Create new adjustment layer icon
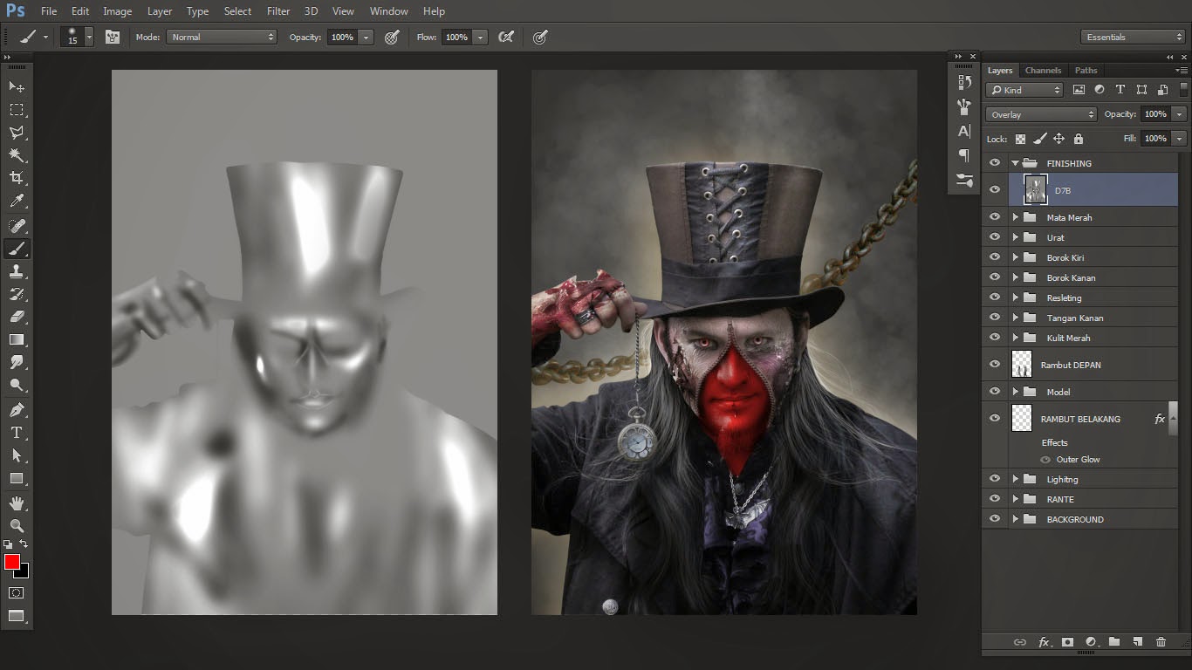1192x670 pixels. pyautogui.click(x=1091, y=642)
